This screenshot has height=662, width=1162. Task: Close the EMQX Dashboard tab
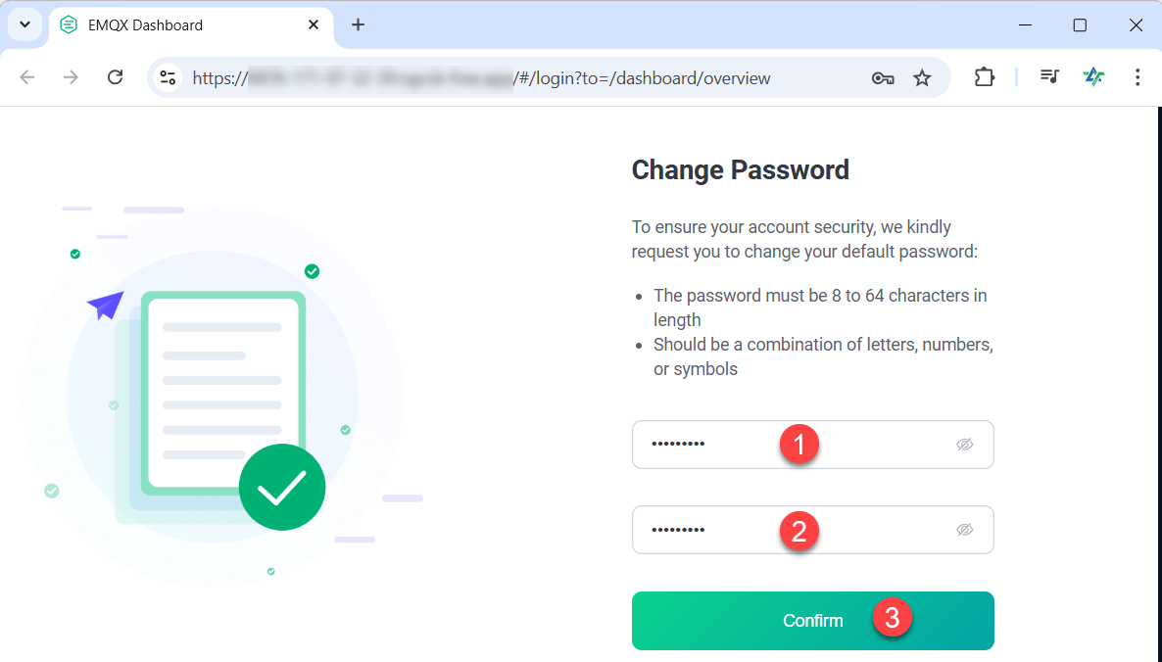[314, 24]
